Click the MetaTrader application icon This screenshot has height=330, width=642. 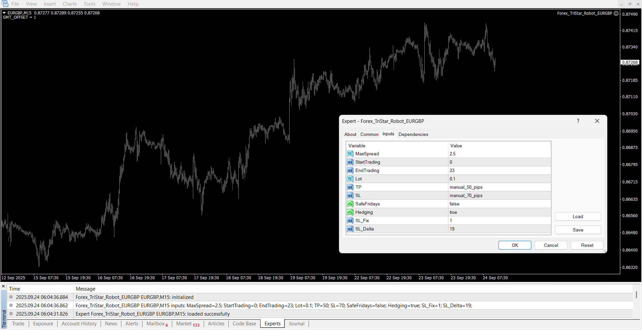[5, 4]
